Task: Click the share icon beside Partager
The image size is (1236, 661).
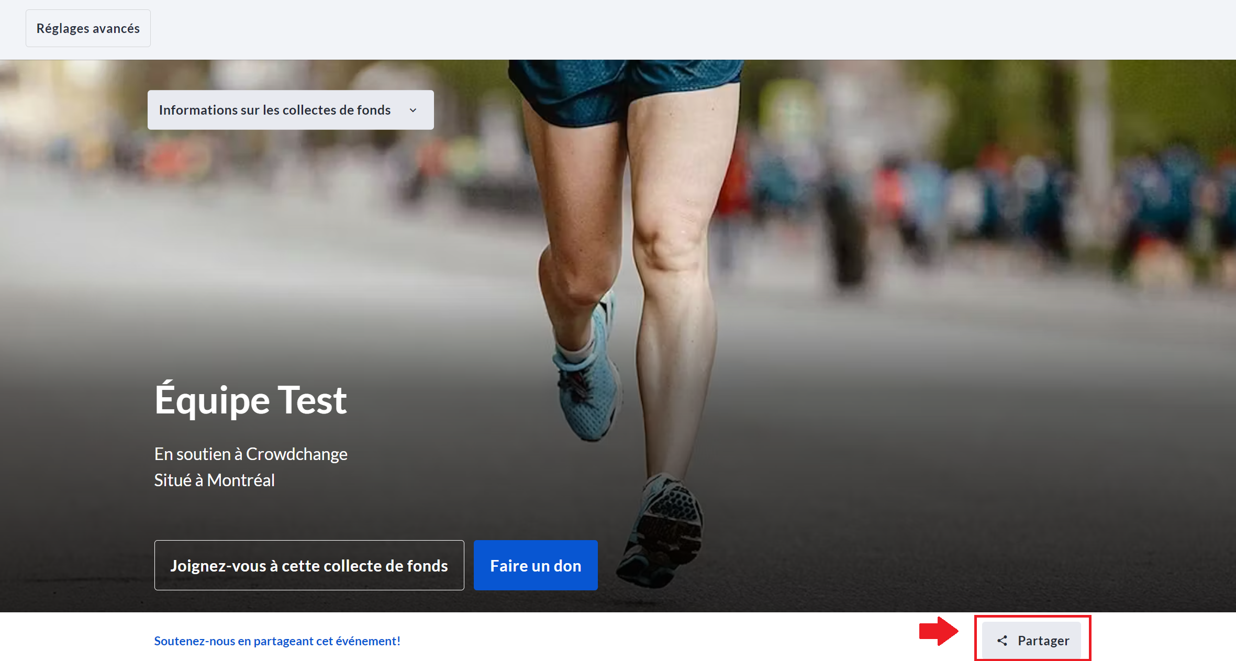Action: click(x=1002, y=641)
